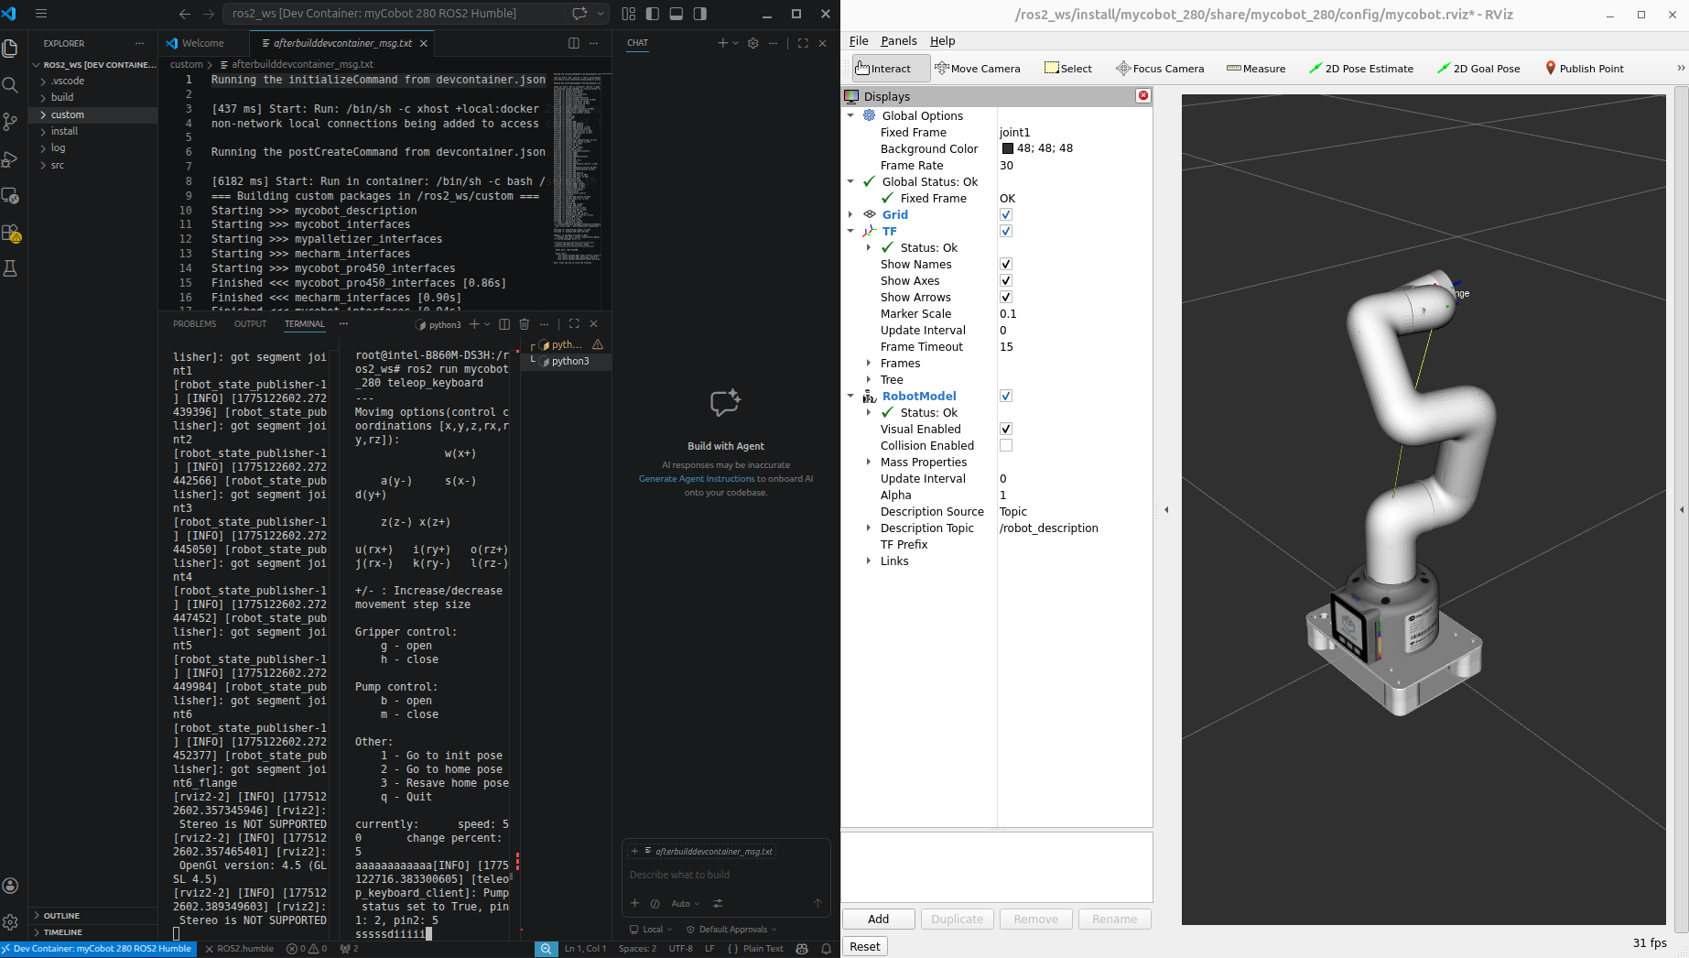Open Extensions view with warning badge
Image resolution: width=1689 pixels, height=958 pixels.
coord(11,234)
